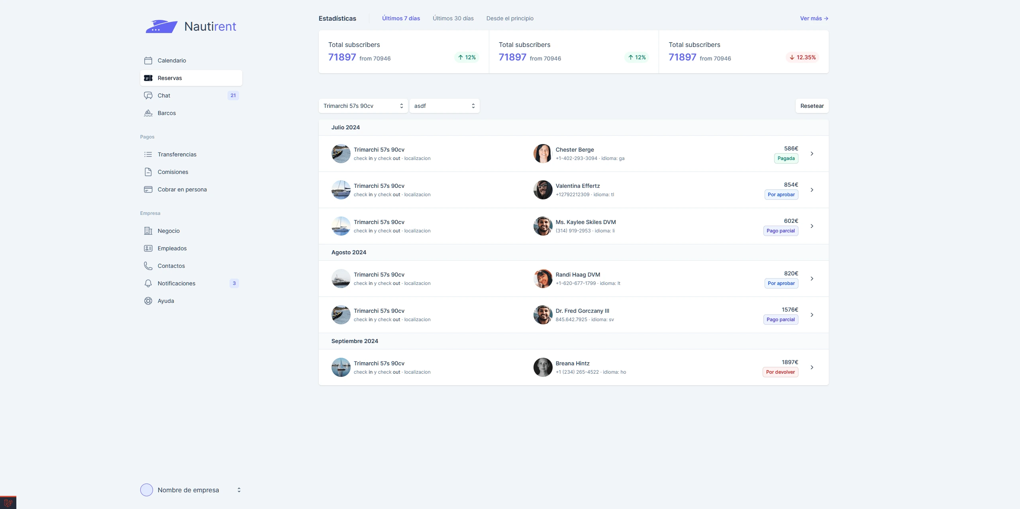This screenshot has width=1020, height=509.
Task: Click on Nombre de empresa selector
Action: point(190,489)
